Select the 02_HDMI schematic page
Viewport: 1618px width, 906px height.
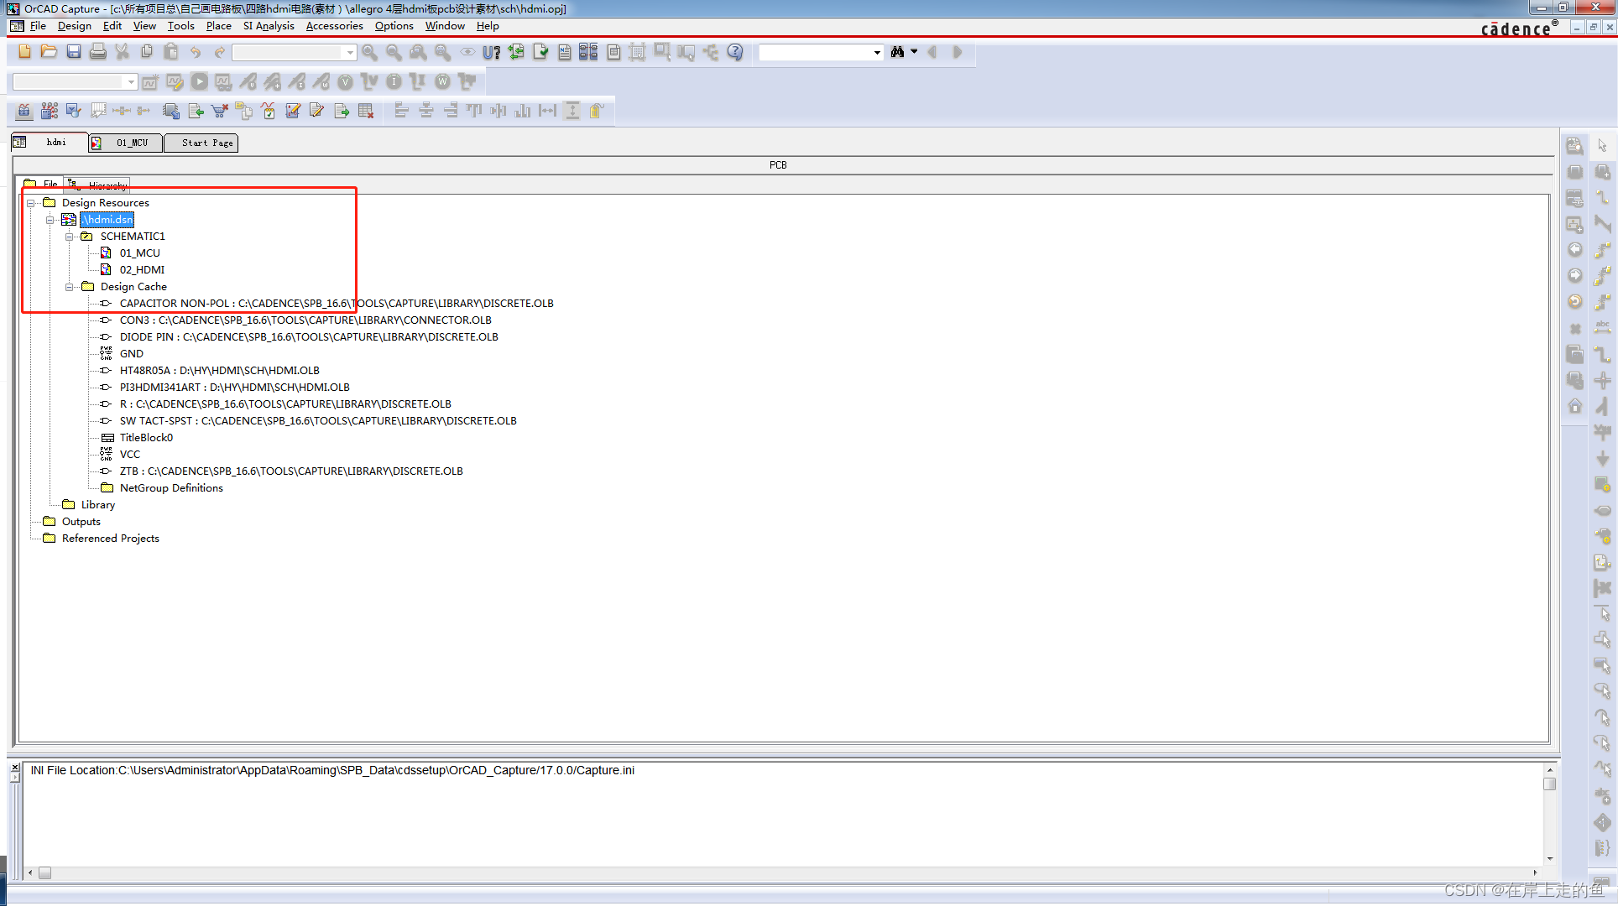[x=141, y=270]
